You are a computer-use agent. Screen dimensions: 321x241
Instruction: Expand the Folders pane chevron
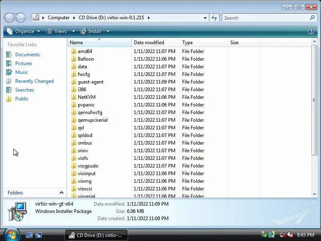pyautogui.click(x=61, y=193)
